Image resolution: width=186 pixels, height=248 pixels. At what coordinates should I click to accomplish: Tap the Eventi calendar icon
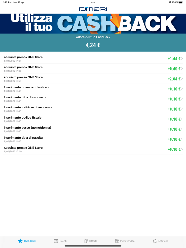click(56, 241)
